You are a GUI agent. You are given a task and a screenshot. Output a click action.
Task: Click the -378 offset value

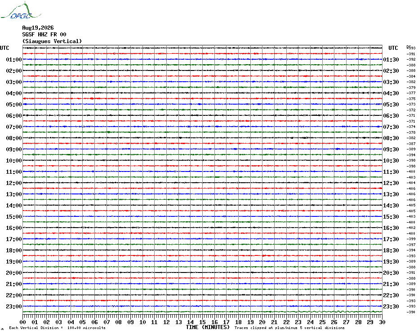tap(411, 132)
